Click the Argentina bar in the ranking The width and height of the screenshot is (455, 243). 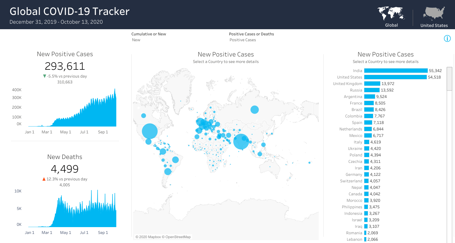pyautogui.click(x=369, y=97)
